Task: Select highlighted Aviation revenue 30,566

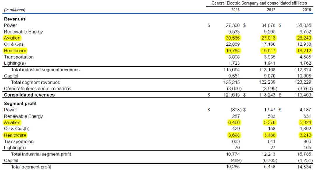Action: (x=233, y=38)
